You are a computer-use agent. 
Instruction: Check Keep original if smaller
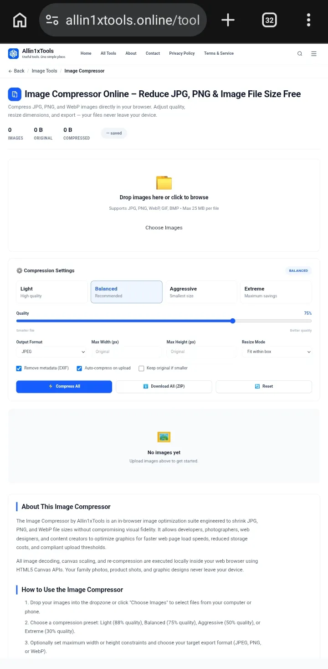(x=141, y=368)
